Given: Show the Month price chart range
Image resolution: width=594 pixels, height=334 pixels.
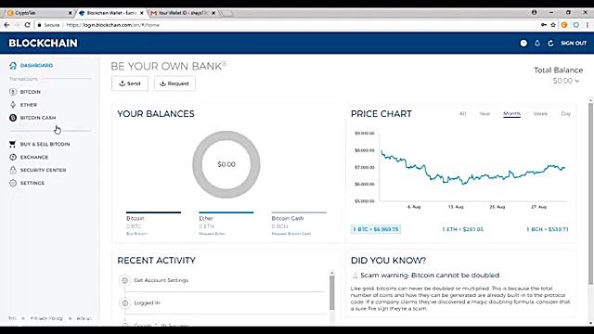Looking at the screenshot, I should pyautogui.click(x=511, y=113).
